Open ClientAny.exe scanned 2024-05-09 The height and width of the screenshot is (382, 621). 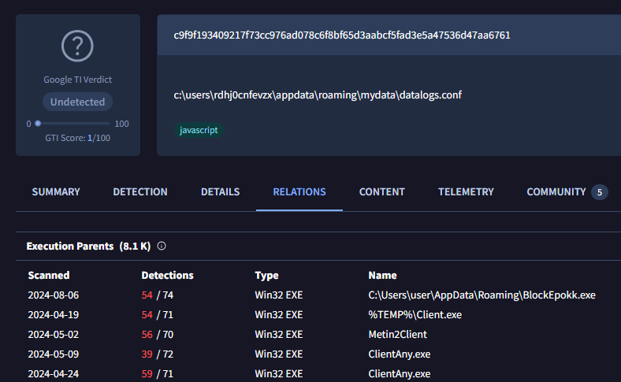(x=400, y=354)
